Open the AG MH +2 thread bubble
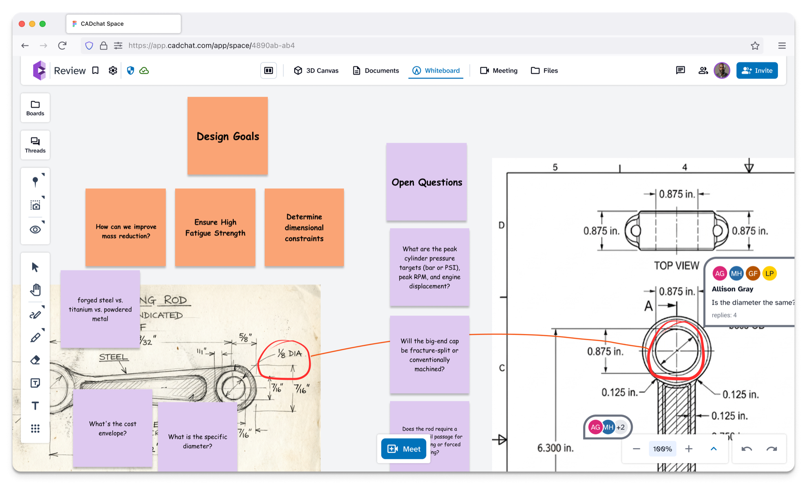807x484 pixels. 608,427
